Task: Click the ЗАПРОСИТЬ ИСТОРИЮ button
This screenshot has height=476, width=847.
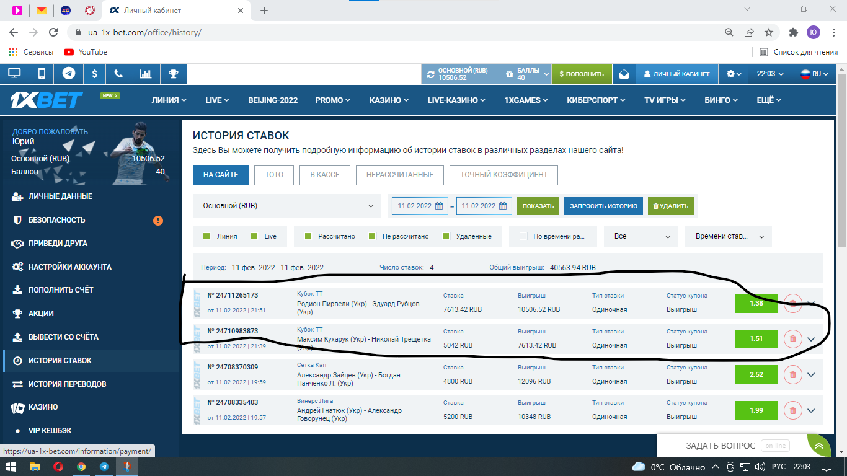Action: [x=603, y=206]
